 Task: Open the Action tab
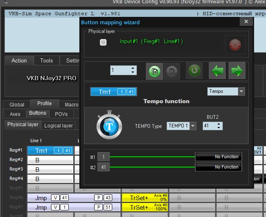click(19, 60)
